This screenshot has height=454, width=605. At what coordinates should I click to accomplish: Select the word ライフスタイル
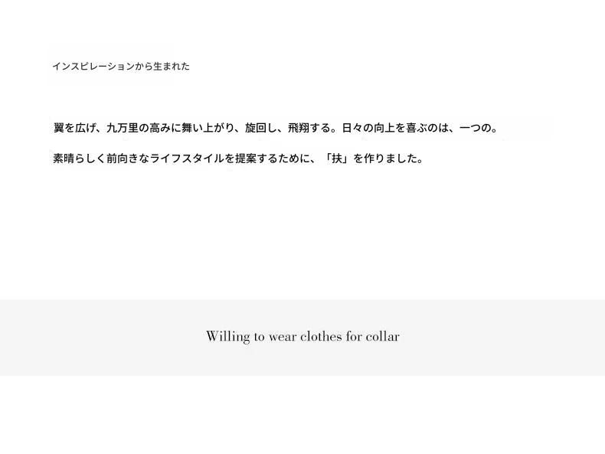187,158
